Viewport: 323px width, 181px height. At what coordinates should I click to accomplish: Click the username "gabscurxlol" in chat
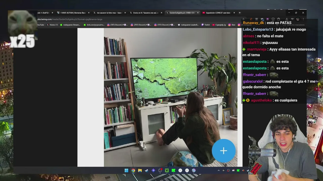pyautogui.click(x=253, y=81)
